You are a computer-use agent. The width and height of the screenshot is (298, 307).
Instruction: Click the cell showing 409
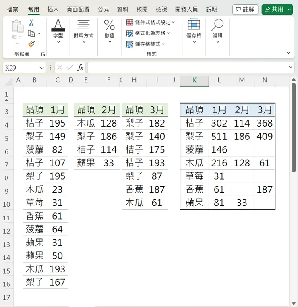click(265, 137)
